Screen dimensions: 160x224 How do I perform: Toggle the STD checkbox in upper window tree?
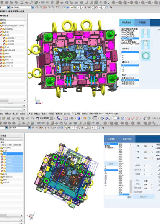coord(1,32)
